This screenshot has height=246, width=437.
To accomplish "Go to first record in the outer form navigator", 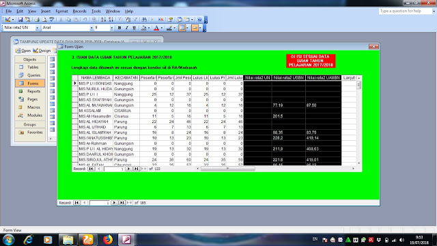I will pos(76,203).
